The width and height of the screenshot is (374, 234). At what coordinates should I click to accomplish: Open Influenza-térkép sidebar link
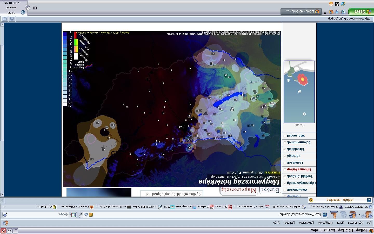click(x=299, y=170)
